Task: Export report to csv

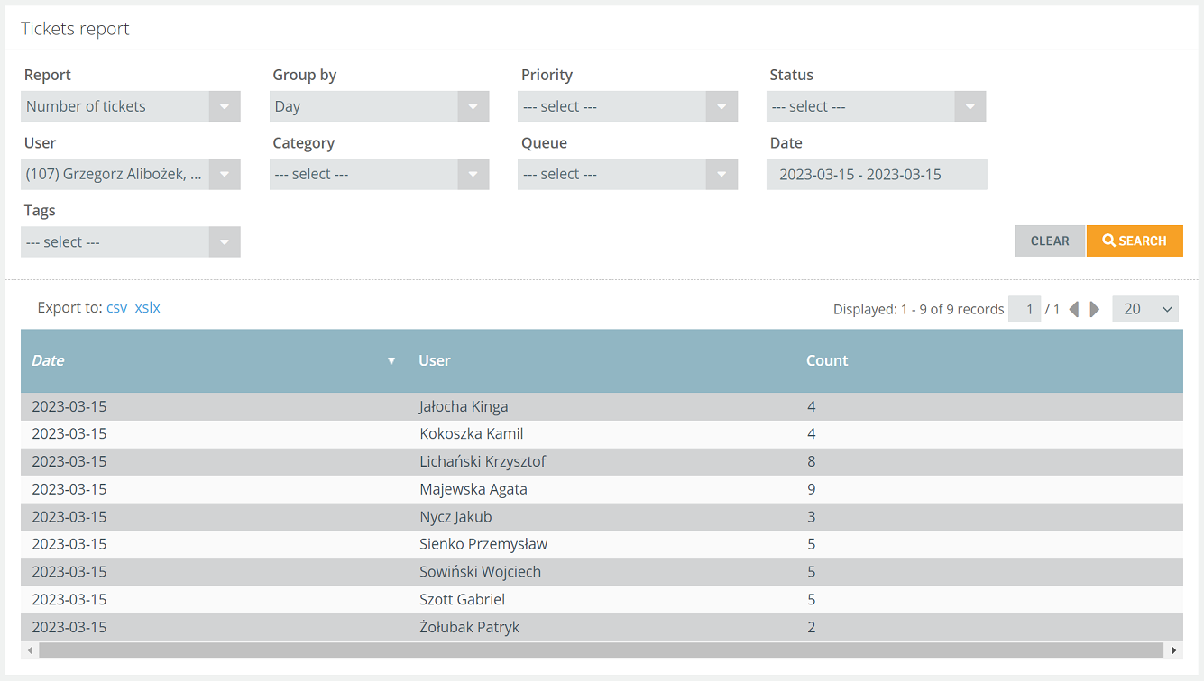Action: tap(117, 307)
